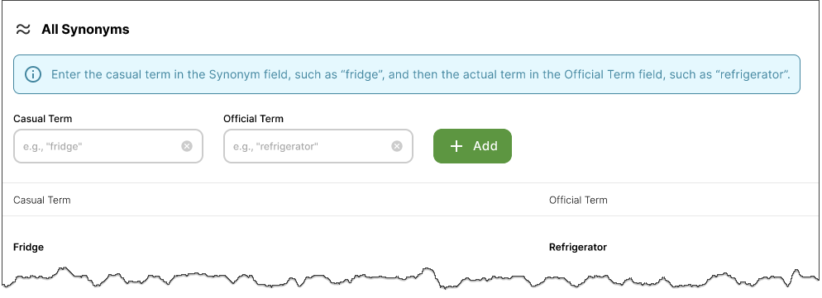The width and height of the screenshot is (822, 298).
Task: Click the Casual Term label above the input
Action: tap(43, 119)
